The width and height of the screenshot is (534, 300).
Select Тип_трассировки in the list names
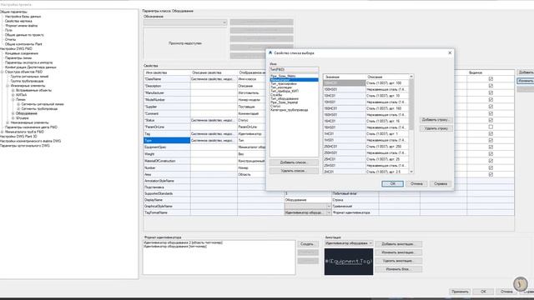[x=284, y=83]
